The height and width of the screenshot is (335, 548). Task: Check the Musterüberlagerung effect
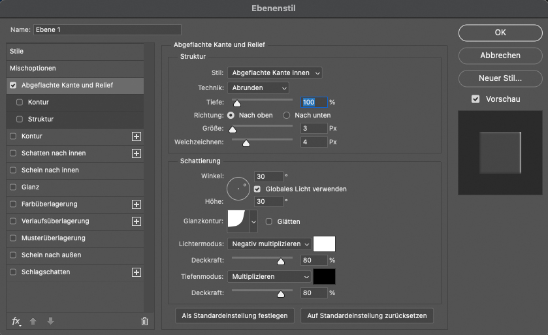click(13, 238)
